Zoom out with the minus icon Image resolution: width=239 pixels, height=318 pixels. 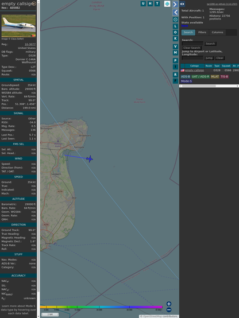click(x=169, y=310)
